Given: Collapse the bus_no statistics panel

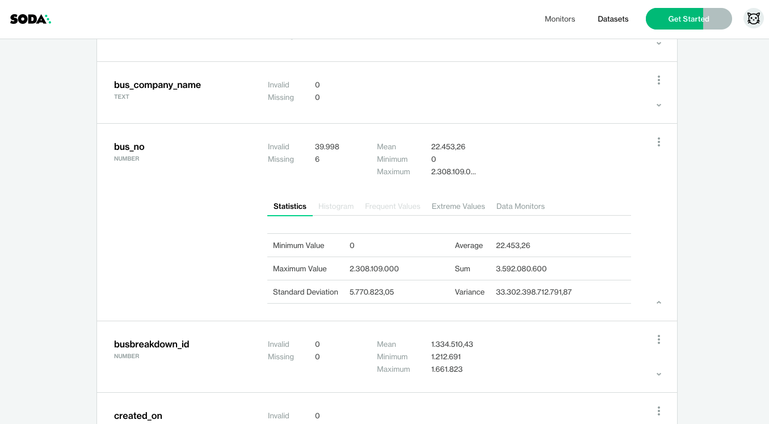Looking at the screenshot, I should (x=658, y=302).
